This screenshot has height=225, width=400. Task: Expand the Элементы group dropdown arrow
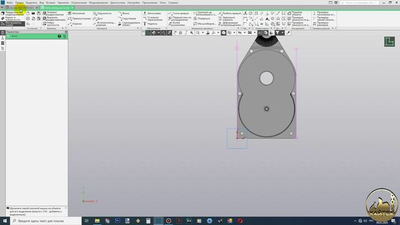click(x=62, y=28)
